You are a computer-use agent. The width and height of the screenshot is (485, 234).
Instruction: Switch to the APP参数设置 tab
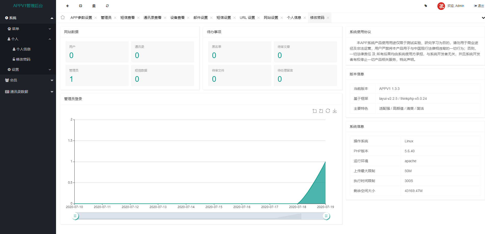pyautogui.click(x=81, y=18)
